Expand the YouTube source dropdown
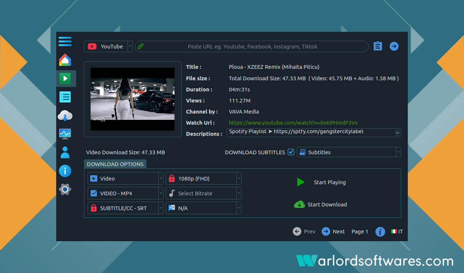464x273 pixels. 130,46
